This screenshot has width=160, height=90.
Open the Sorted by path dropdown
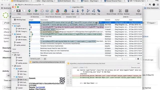pyautogui.click(x=36, y=59)
